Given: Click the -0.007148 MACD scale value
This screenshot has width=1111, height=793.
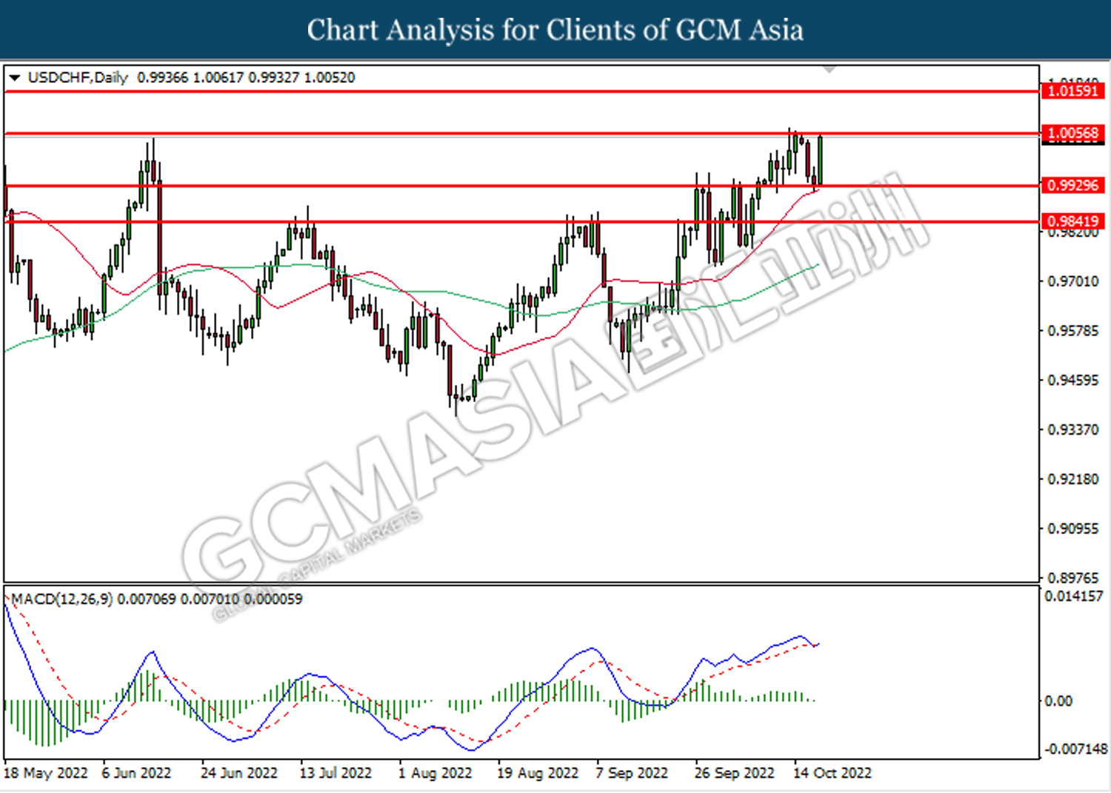Looking at the screenshot, I should point(1076,749).
